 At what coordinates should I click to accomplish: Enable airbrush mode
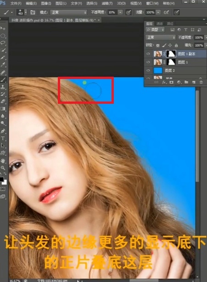click(x=166, y=12)
